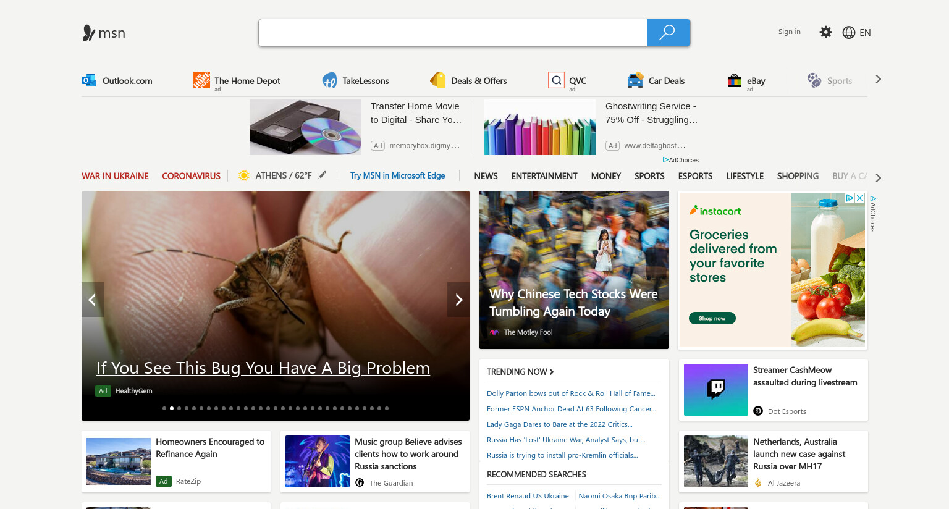The height and width of the screenshot is (509, 949).
Task: Open the settings gear icon
Action: (x=825, y=32)
